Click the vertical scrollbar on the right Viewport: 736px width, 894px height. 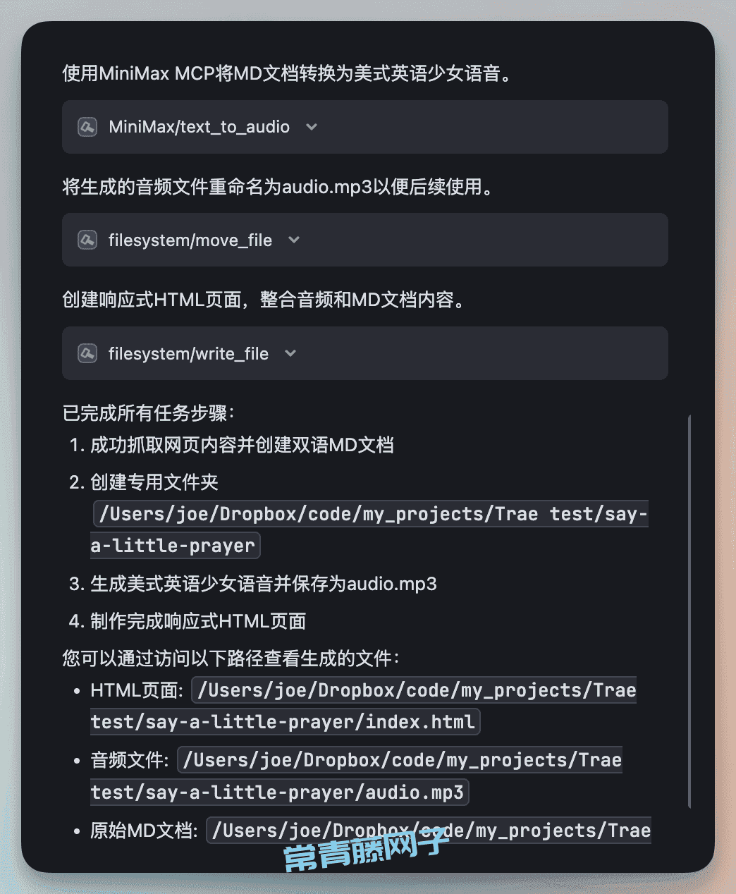pyautogui.click(x=689, y=611)
